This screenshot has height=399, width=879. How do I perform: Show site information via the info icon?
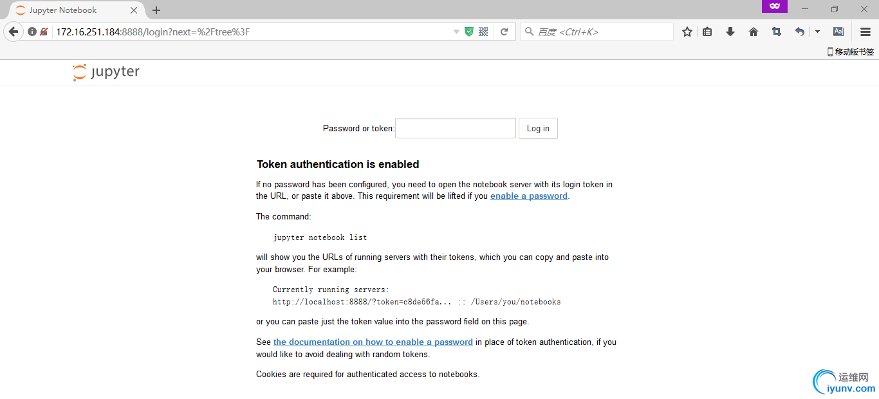pos(32,32)
